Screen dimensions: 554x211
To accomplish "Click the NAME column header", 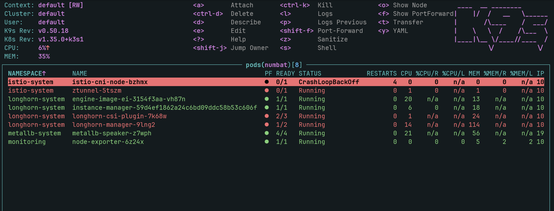I will (x=80, y=73).
